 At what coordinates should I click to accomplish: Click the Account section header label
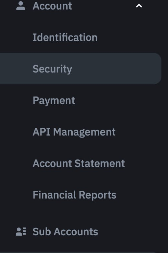[52, 6]
